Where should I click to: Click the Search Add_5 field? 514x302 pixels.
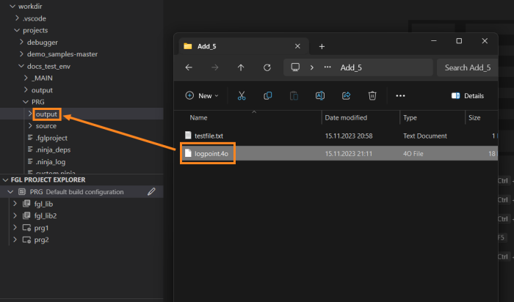point(467,67)
